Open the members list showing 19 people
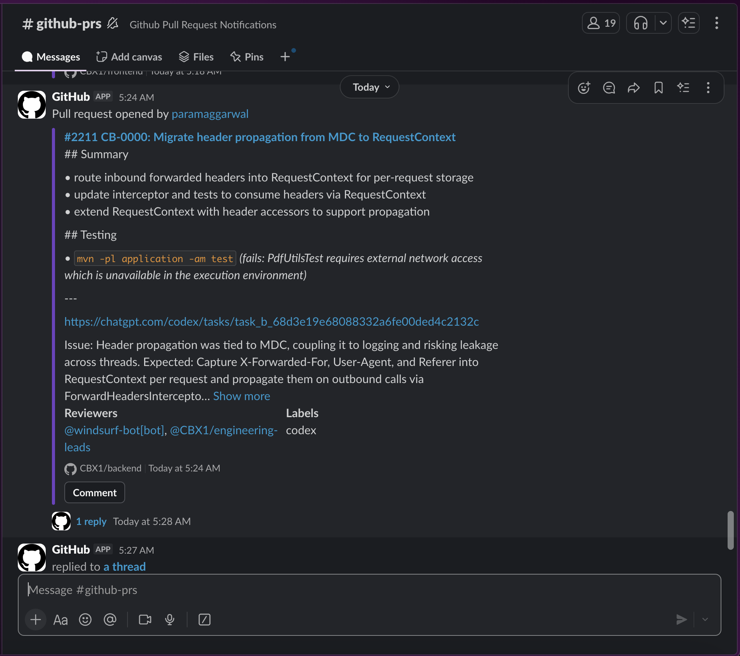740x656 pixels. [x=601, y=23]
